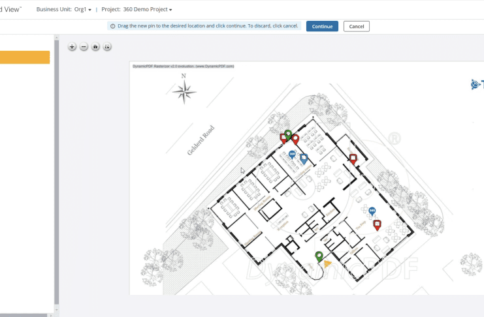The image size is (484, 317).
Task: Open the blue 360 pin on the right side
Action: [x=372, y=211]
